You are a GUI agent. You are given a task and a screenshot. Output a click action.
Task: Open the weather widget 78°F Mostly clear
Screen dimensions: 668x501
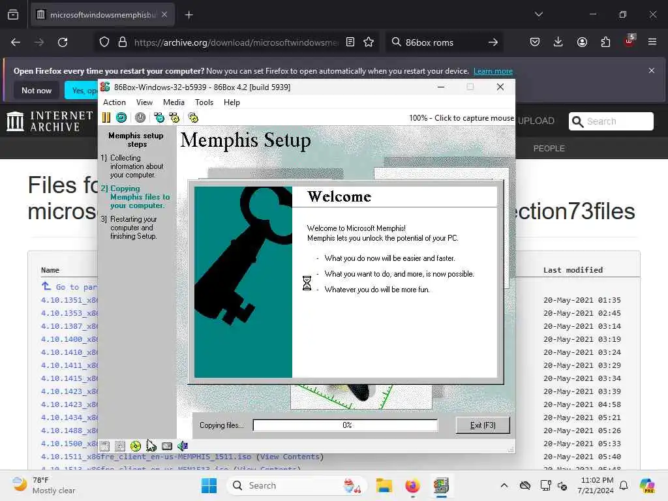44,485
